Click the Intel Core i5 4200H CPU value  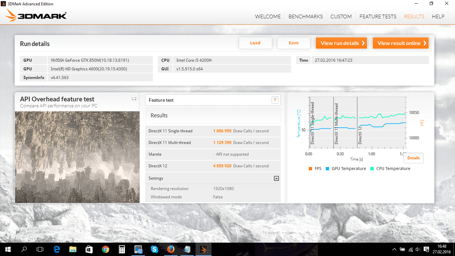pyautogui.click(x=194, y=60)
